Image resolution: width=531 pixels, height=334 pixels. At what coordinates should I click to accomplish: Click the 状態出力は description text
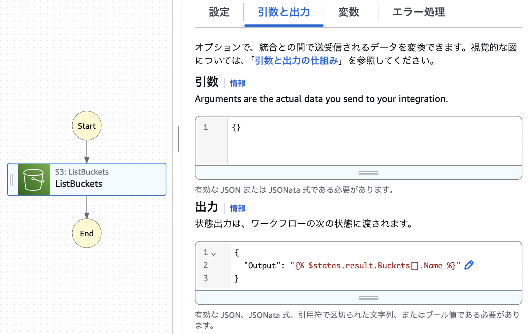304,224
